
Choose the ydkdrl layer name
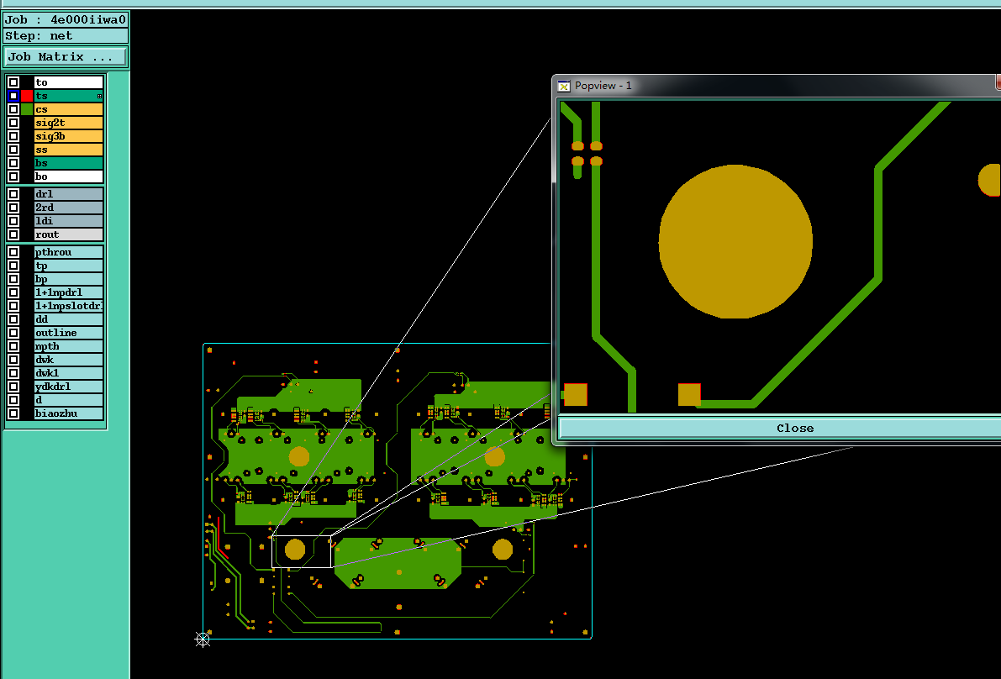coord(68,386)
